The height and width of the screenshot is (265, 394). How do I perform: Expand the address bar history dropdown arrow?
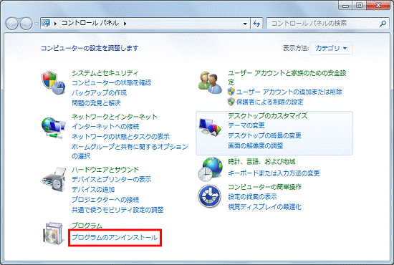coord(245,24)
